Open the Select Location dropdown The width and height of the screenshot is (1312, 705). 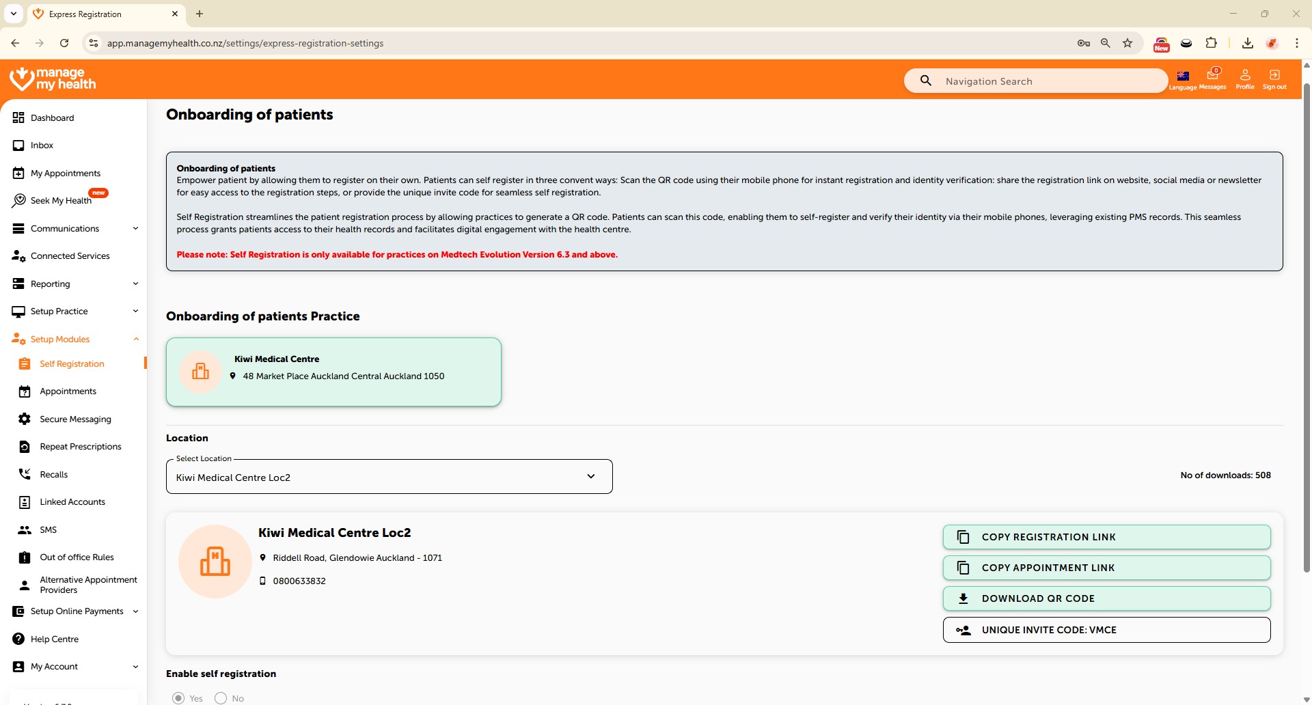389,477
